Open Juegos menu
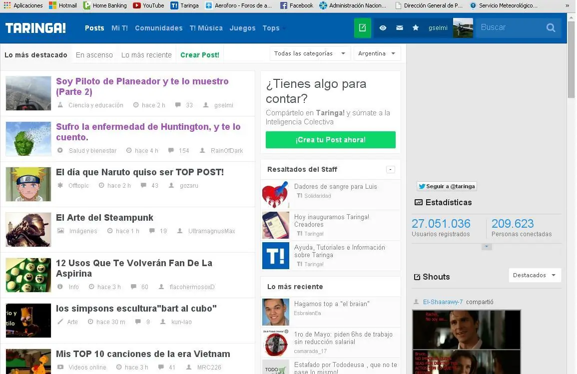 click(242, 28)
